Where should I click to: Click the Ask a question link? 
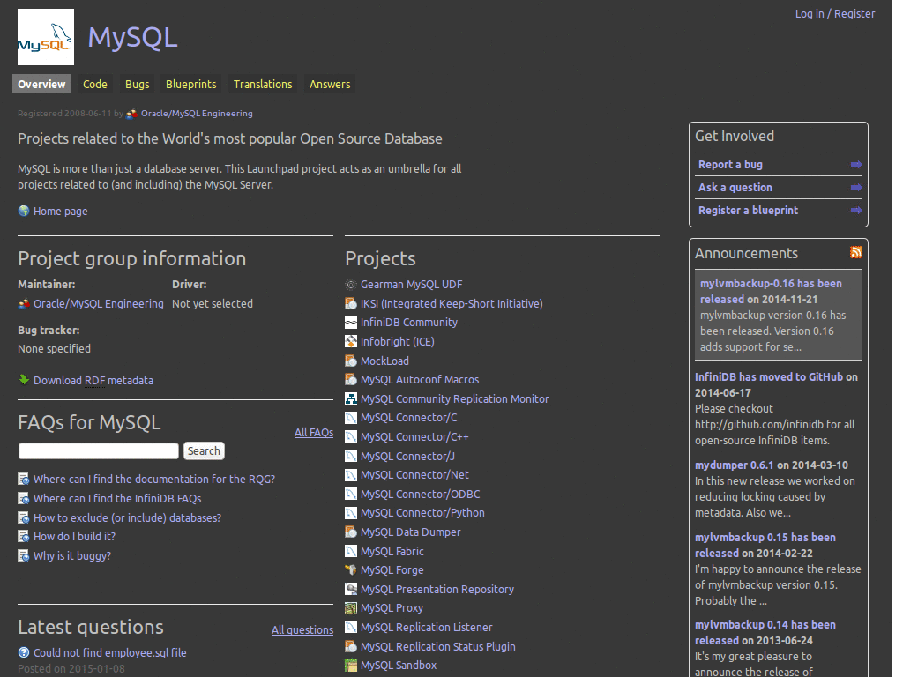[735, 187]
